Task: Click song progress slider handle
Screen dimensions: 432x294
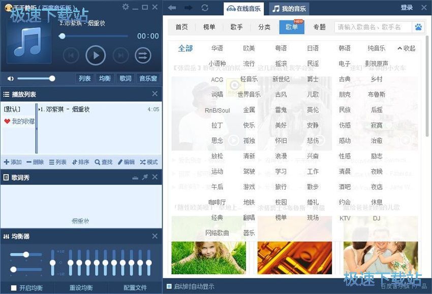Action: [62, 36]
